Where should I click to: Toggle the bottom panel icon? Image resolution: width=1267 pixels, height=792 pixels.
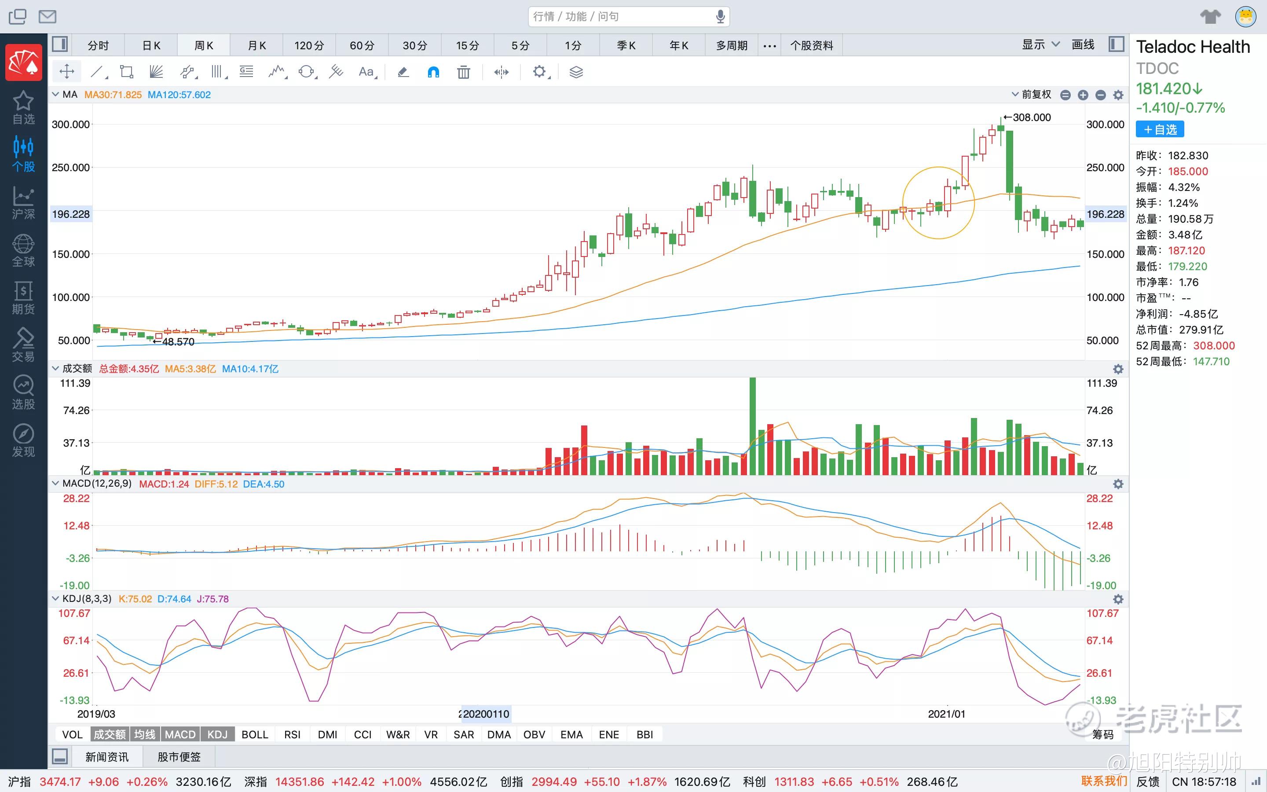click(60, 756)
